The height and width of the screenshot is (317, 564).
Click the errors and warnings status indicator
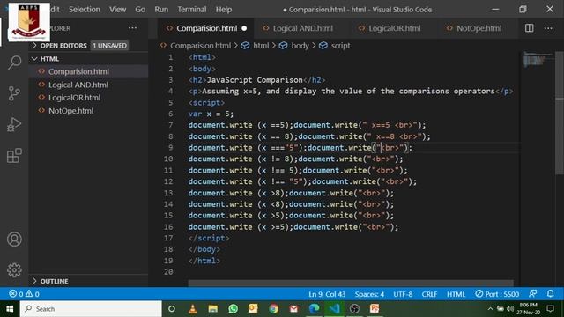pyautogui.click(x=24, y=294)
